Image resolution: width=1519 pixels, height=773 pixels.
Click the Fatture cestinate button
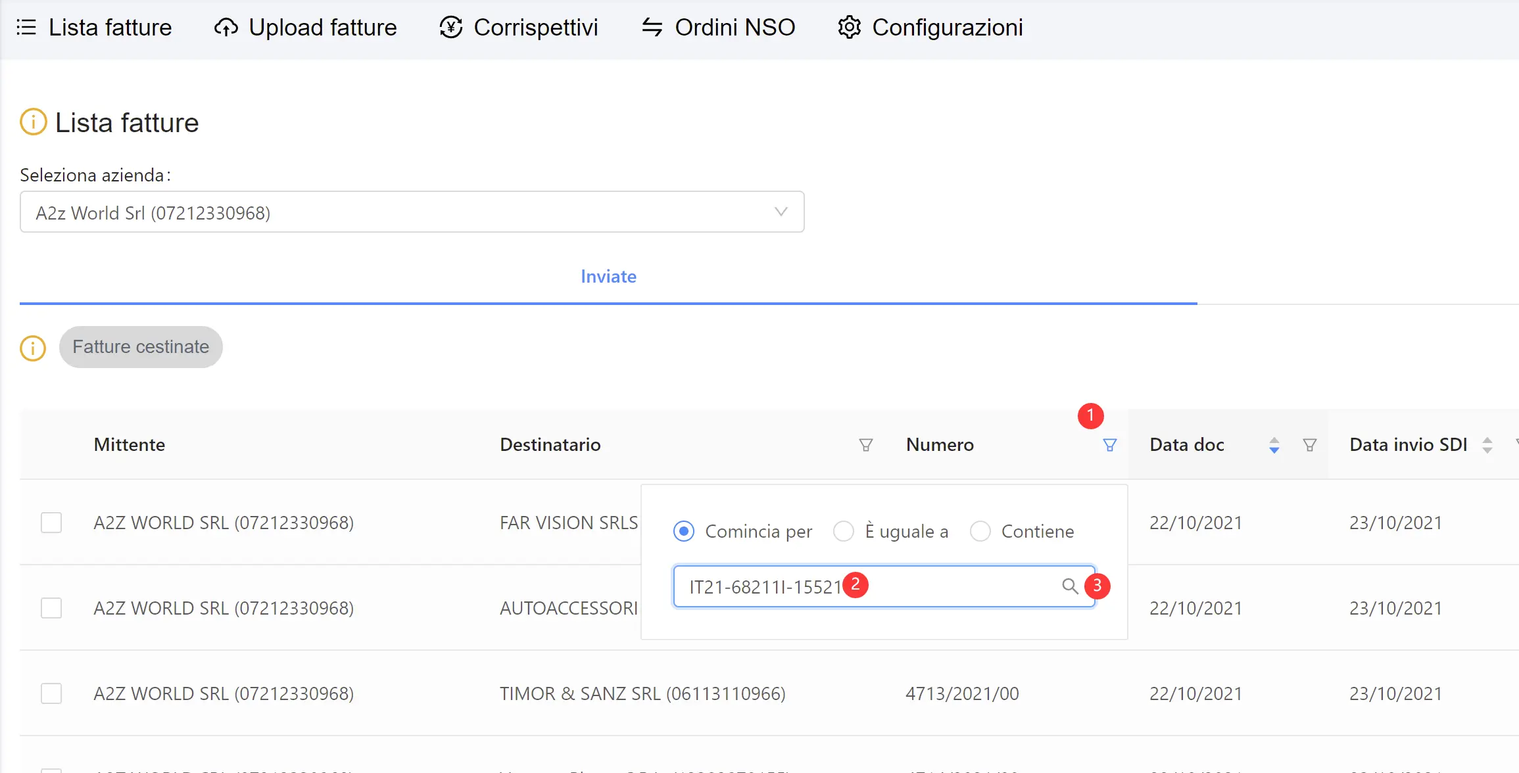pos(141,347)
